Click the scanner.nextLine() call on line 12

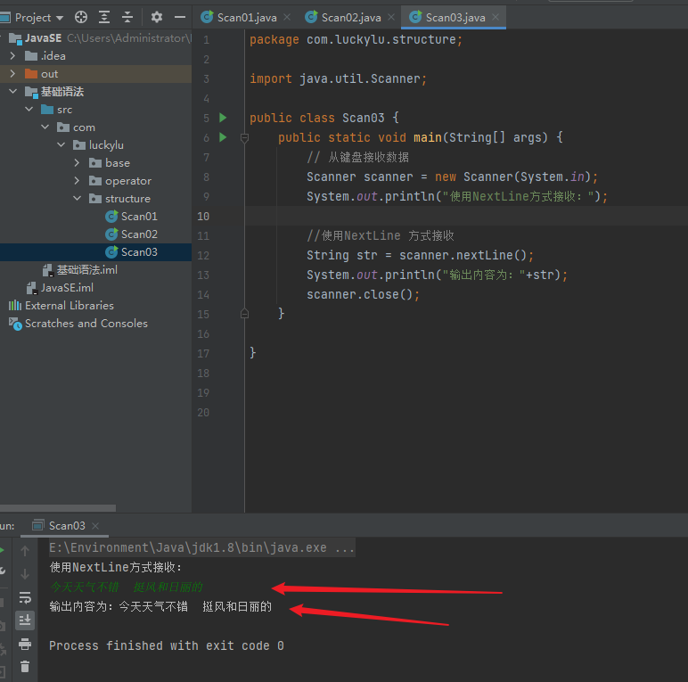coord(463,255)
